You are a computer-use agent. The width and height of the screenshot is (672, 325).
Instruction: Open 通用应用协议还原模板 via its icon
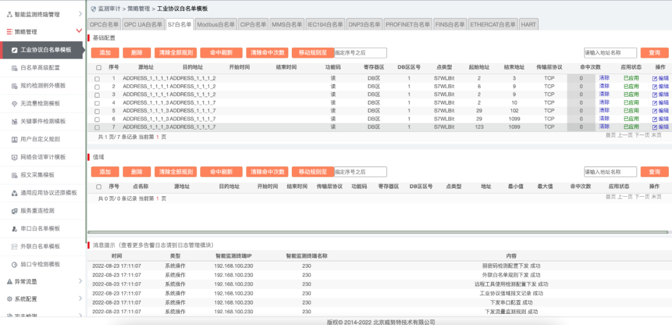tap(14, 193)
